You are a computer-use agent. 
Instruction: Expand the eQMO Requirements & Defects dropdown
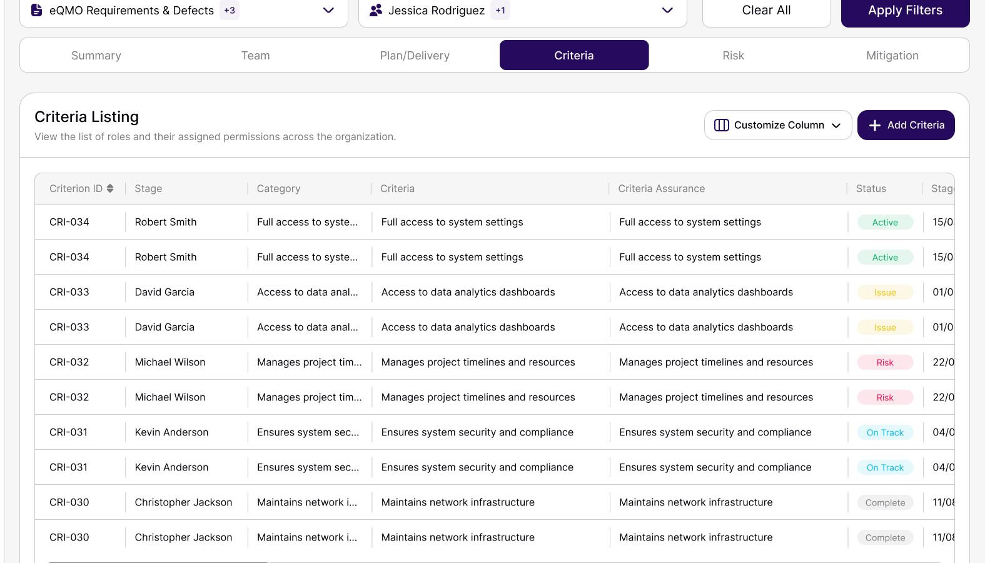(328, 10)
